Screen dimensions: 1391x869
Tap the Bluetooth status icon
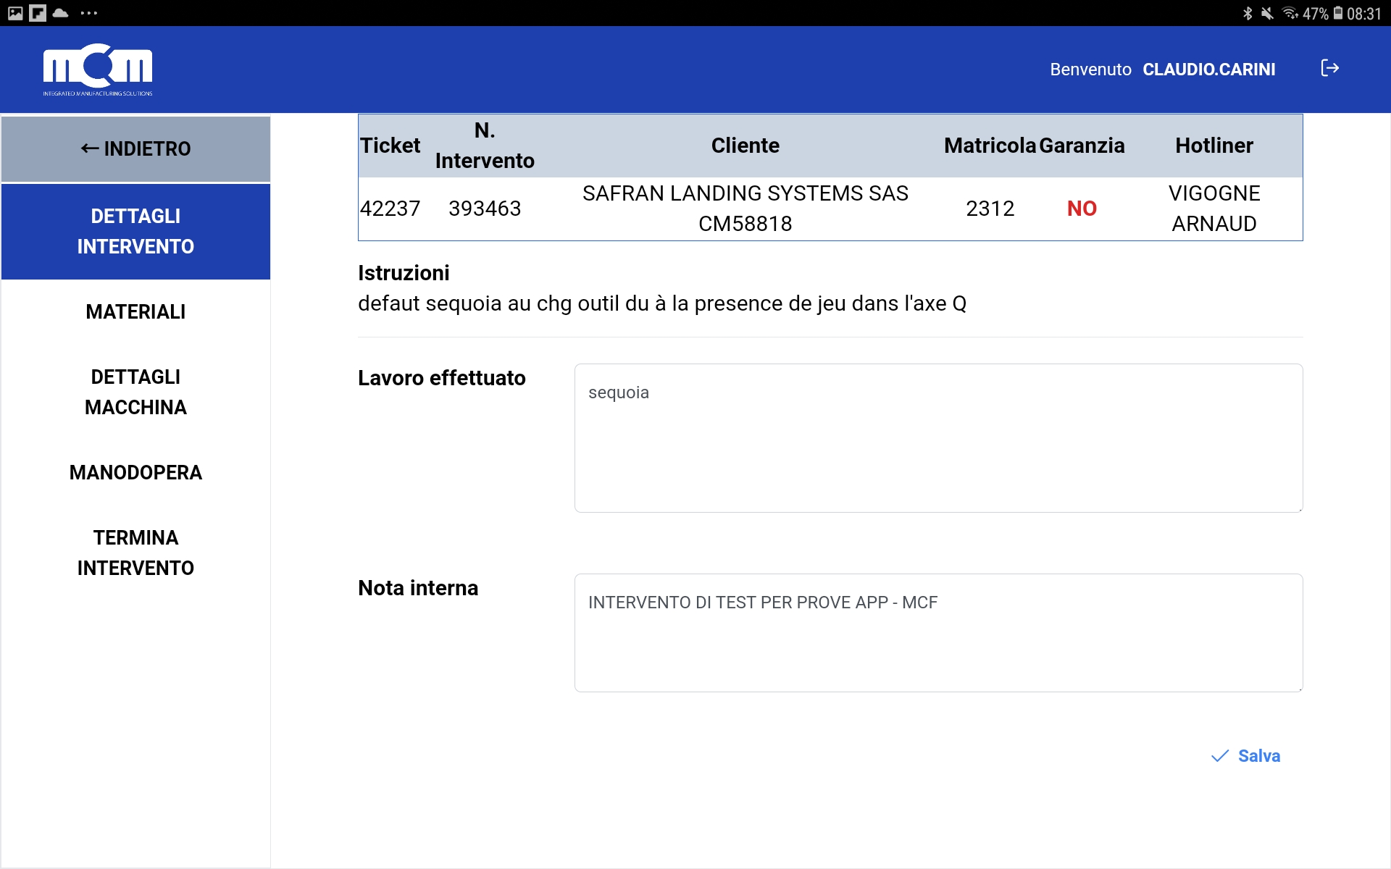pos(1248,13)
